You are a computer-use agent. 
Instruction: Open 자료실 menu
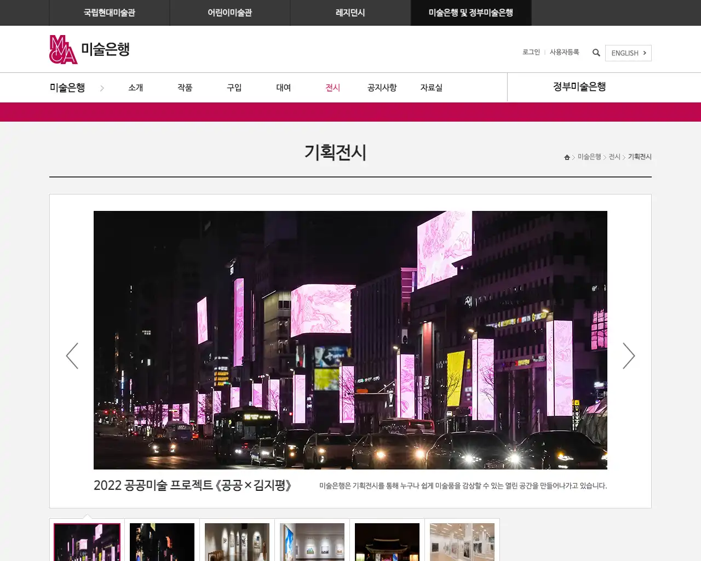432,88
